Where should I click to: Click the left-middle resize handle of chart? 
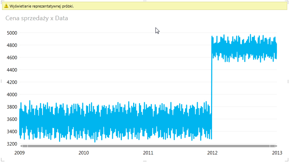[x=2, y=81]
